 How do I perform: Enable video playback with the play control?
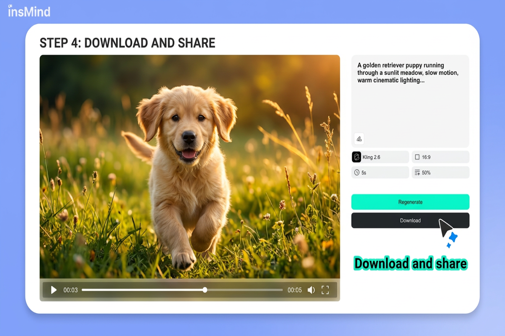53,290
